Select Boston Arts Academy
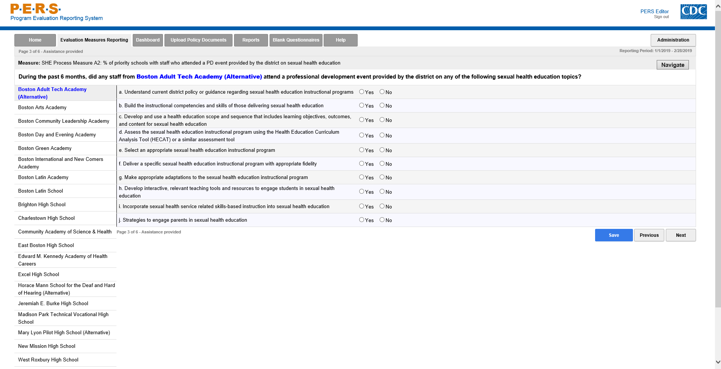 [65, 108]
